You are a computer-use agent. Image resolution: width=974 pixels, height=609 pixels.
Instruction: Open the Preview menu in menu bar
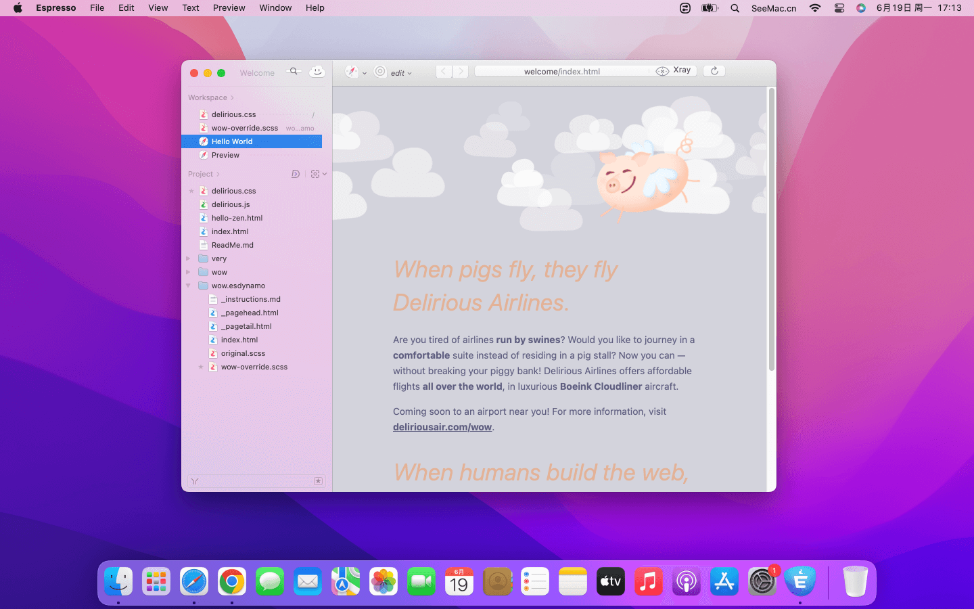pos(229,8)
